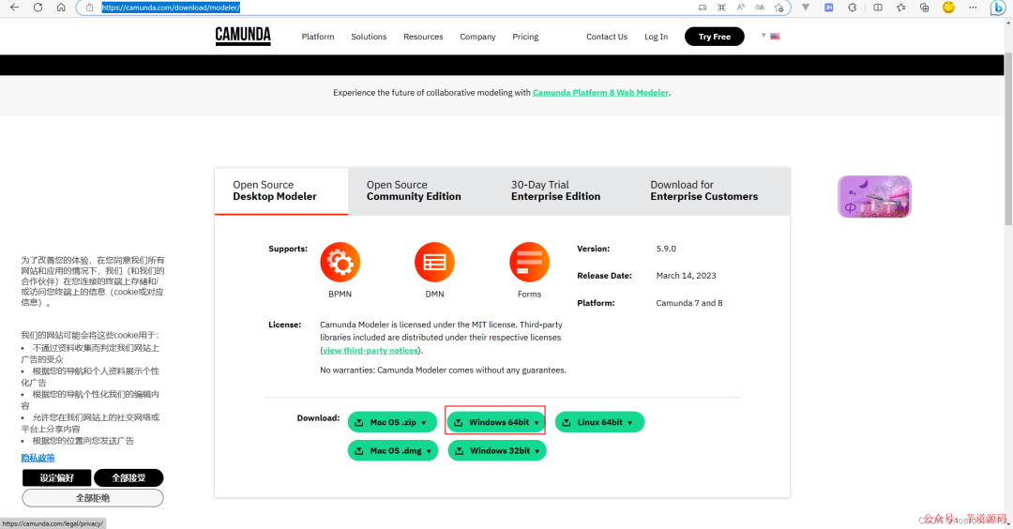The height and width of the screenshot is (529, 1013).
Task: Click the 全部接受 cookie button
Action: click(129, 478)
